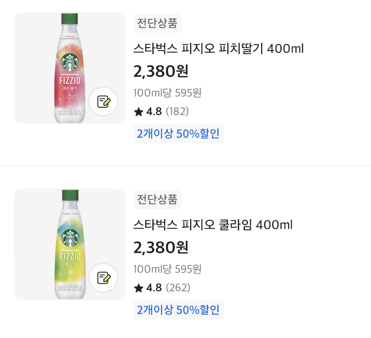Click the 4.8 rating score of 피치딸기
This screenshot has width=371, height=338.
point(154,112)
